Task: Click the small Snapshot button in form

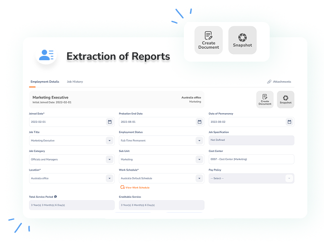Action: click(285, 99)
